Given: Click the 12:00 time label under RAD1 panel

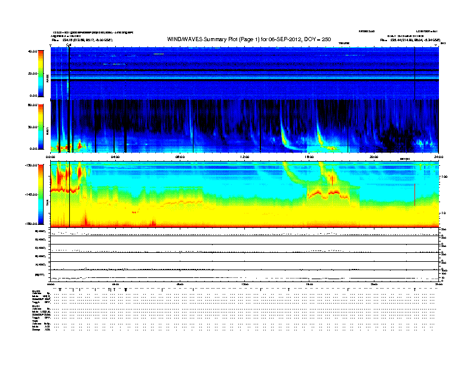Looking at the screenshot, I should tap(245, 157).
